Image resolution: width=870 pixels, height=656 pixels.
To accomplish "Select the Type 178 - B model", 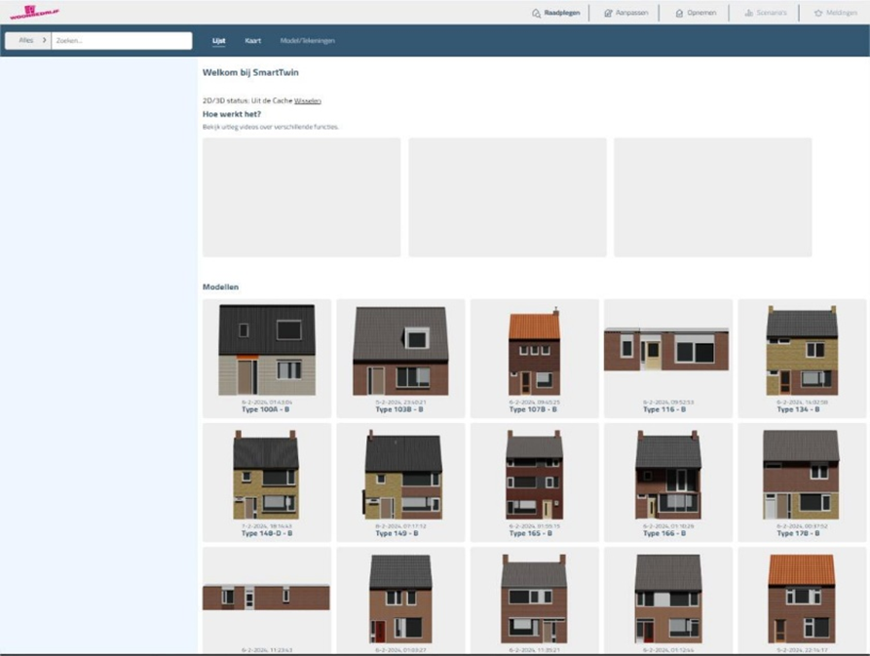I will click(x=801, y=482).
